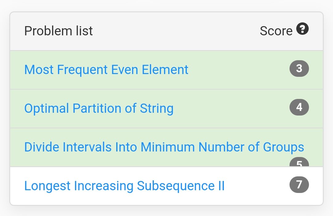Open the Longest Increasing Subsequence II problem

coord(125,186)
